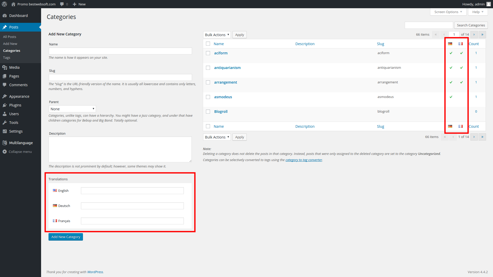Open the Parent category dropdown

pyautogui.click(x=72, y=109)
